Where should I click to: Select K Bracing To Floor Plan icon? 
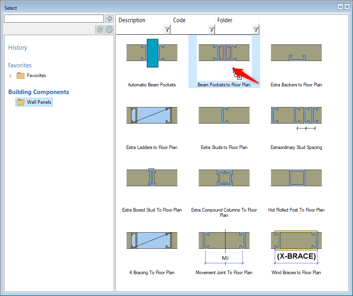[x=152, y=241]
